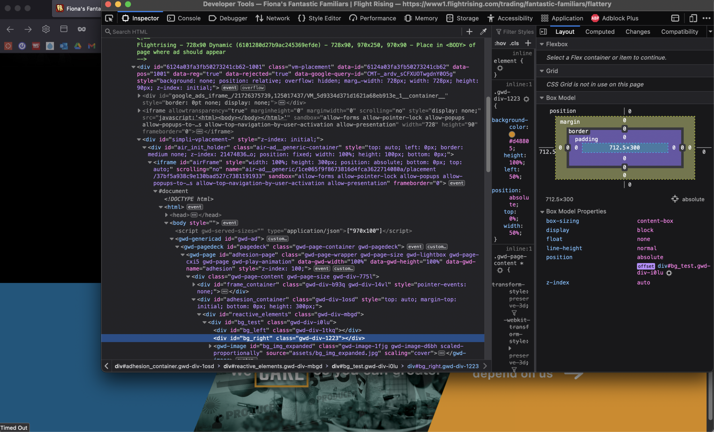Click back arrow in the browser window
Screen dimensions: 714x432
point(10,29)
